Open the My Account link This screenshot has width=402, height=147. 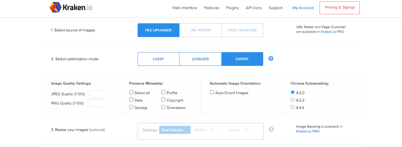click(x=303, y=8)
